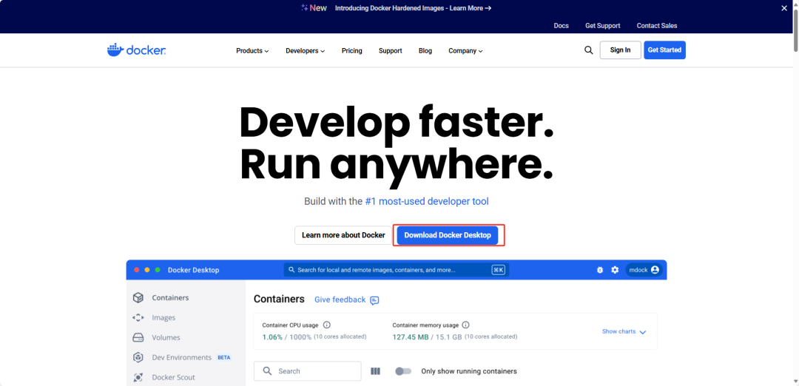Screen dimensions: 799x386
Task: Click the Docker Scout label in the sidebar
Action: 173,377
